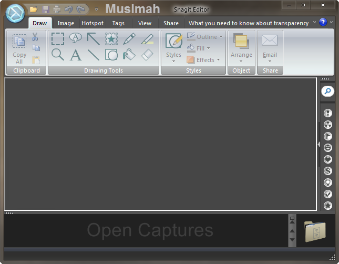Choose the Paint bucket Fill tool
Viewport: 339px width, 264px height.
[x=129, y=55]
